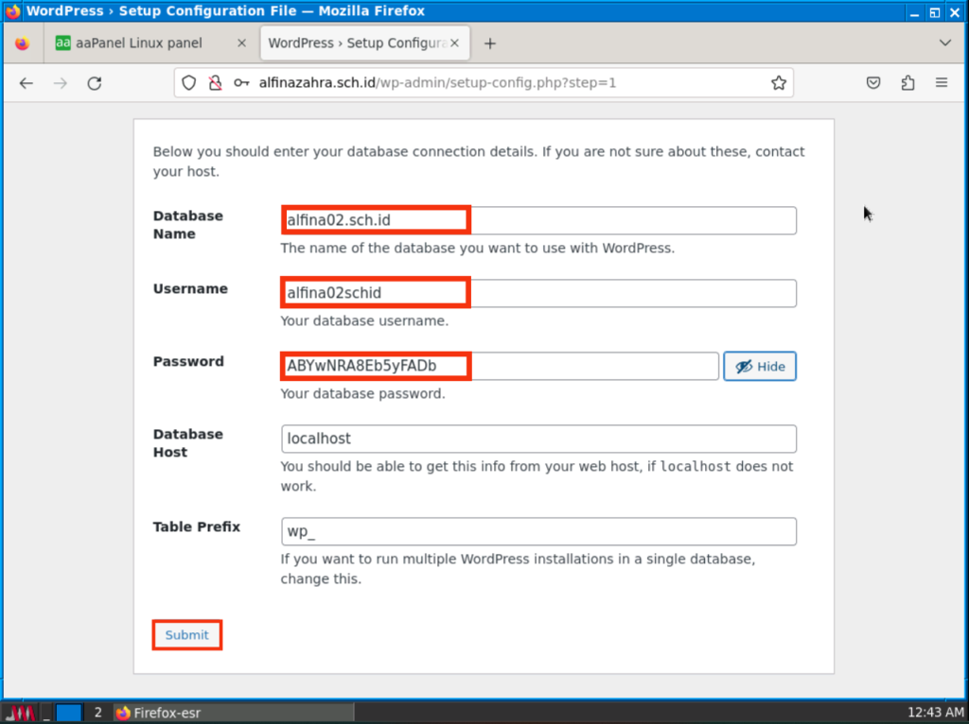Switch to aaPanel Linux panel tab

click(x=140, y=43)
